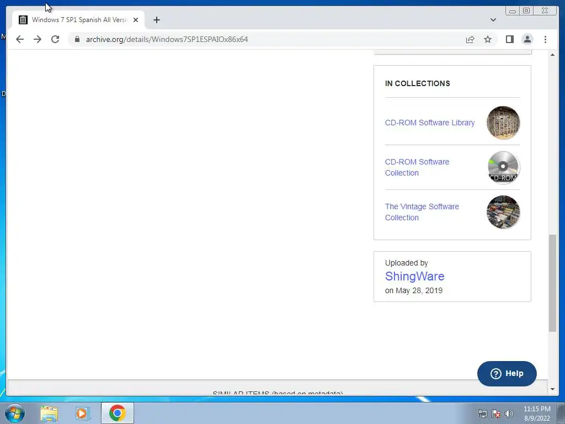Open the Action Center flag icon

(x=496, y=414)
